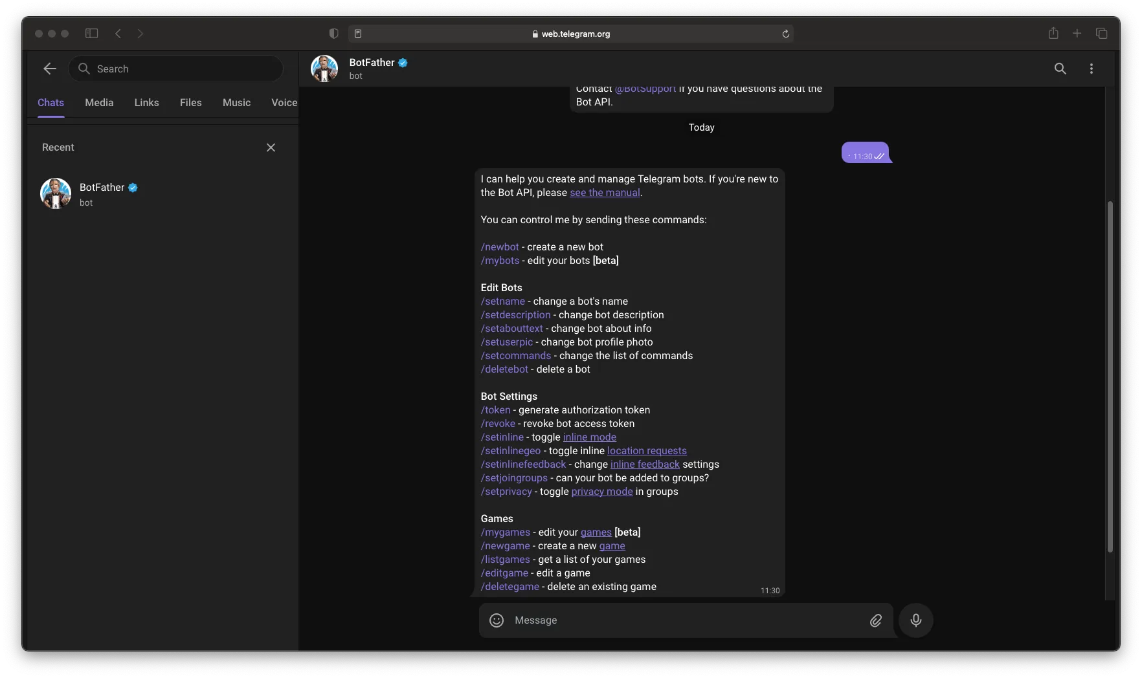Open the 'inline feedback' link

(645, 465)
